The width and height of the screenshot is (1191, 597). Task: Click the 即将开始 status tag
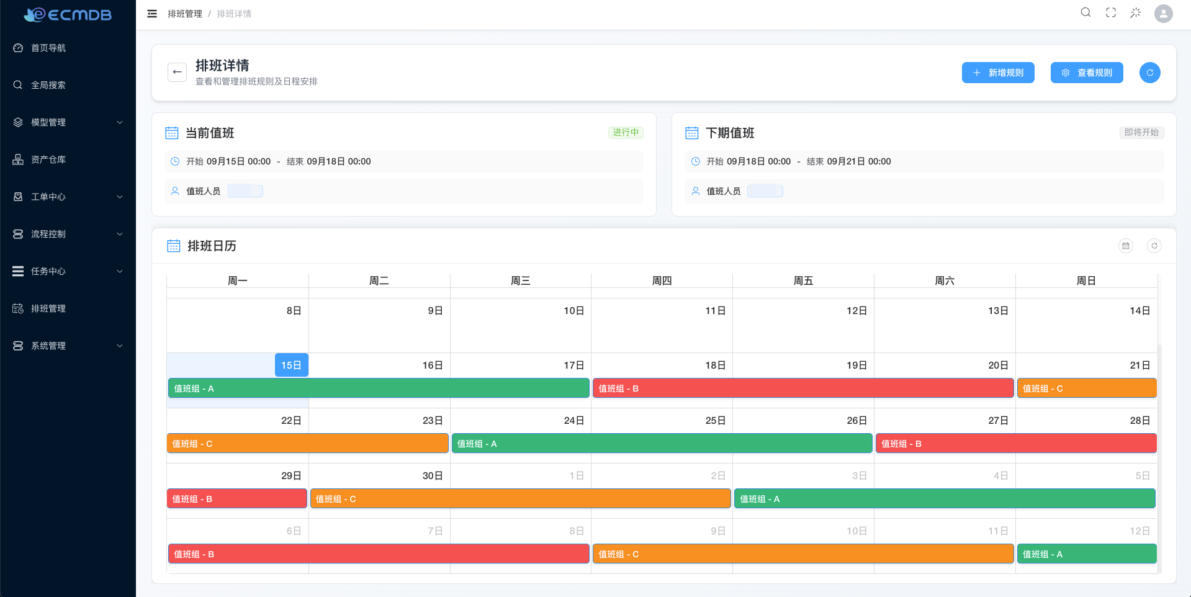(x=1141, y=132)
